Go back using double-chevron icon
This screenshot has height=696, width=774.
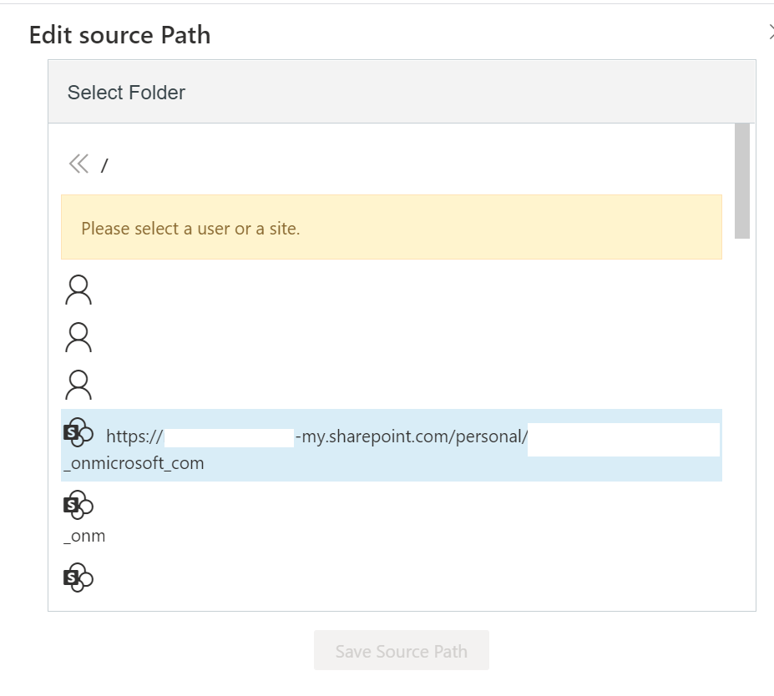tap(78, 164)
